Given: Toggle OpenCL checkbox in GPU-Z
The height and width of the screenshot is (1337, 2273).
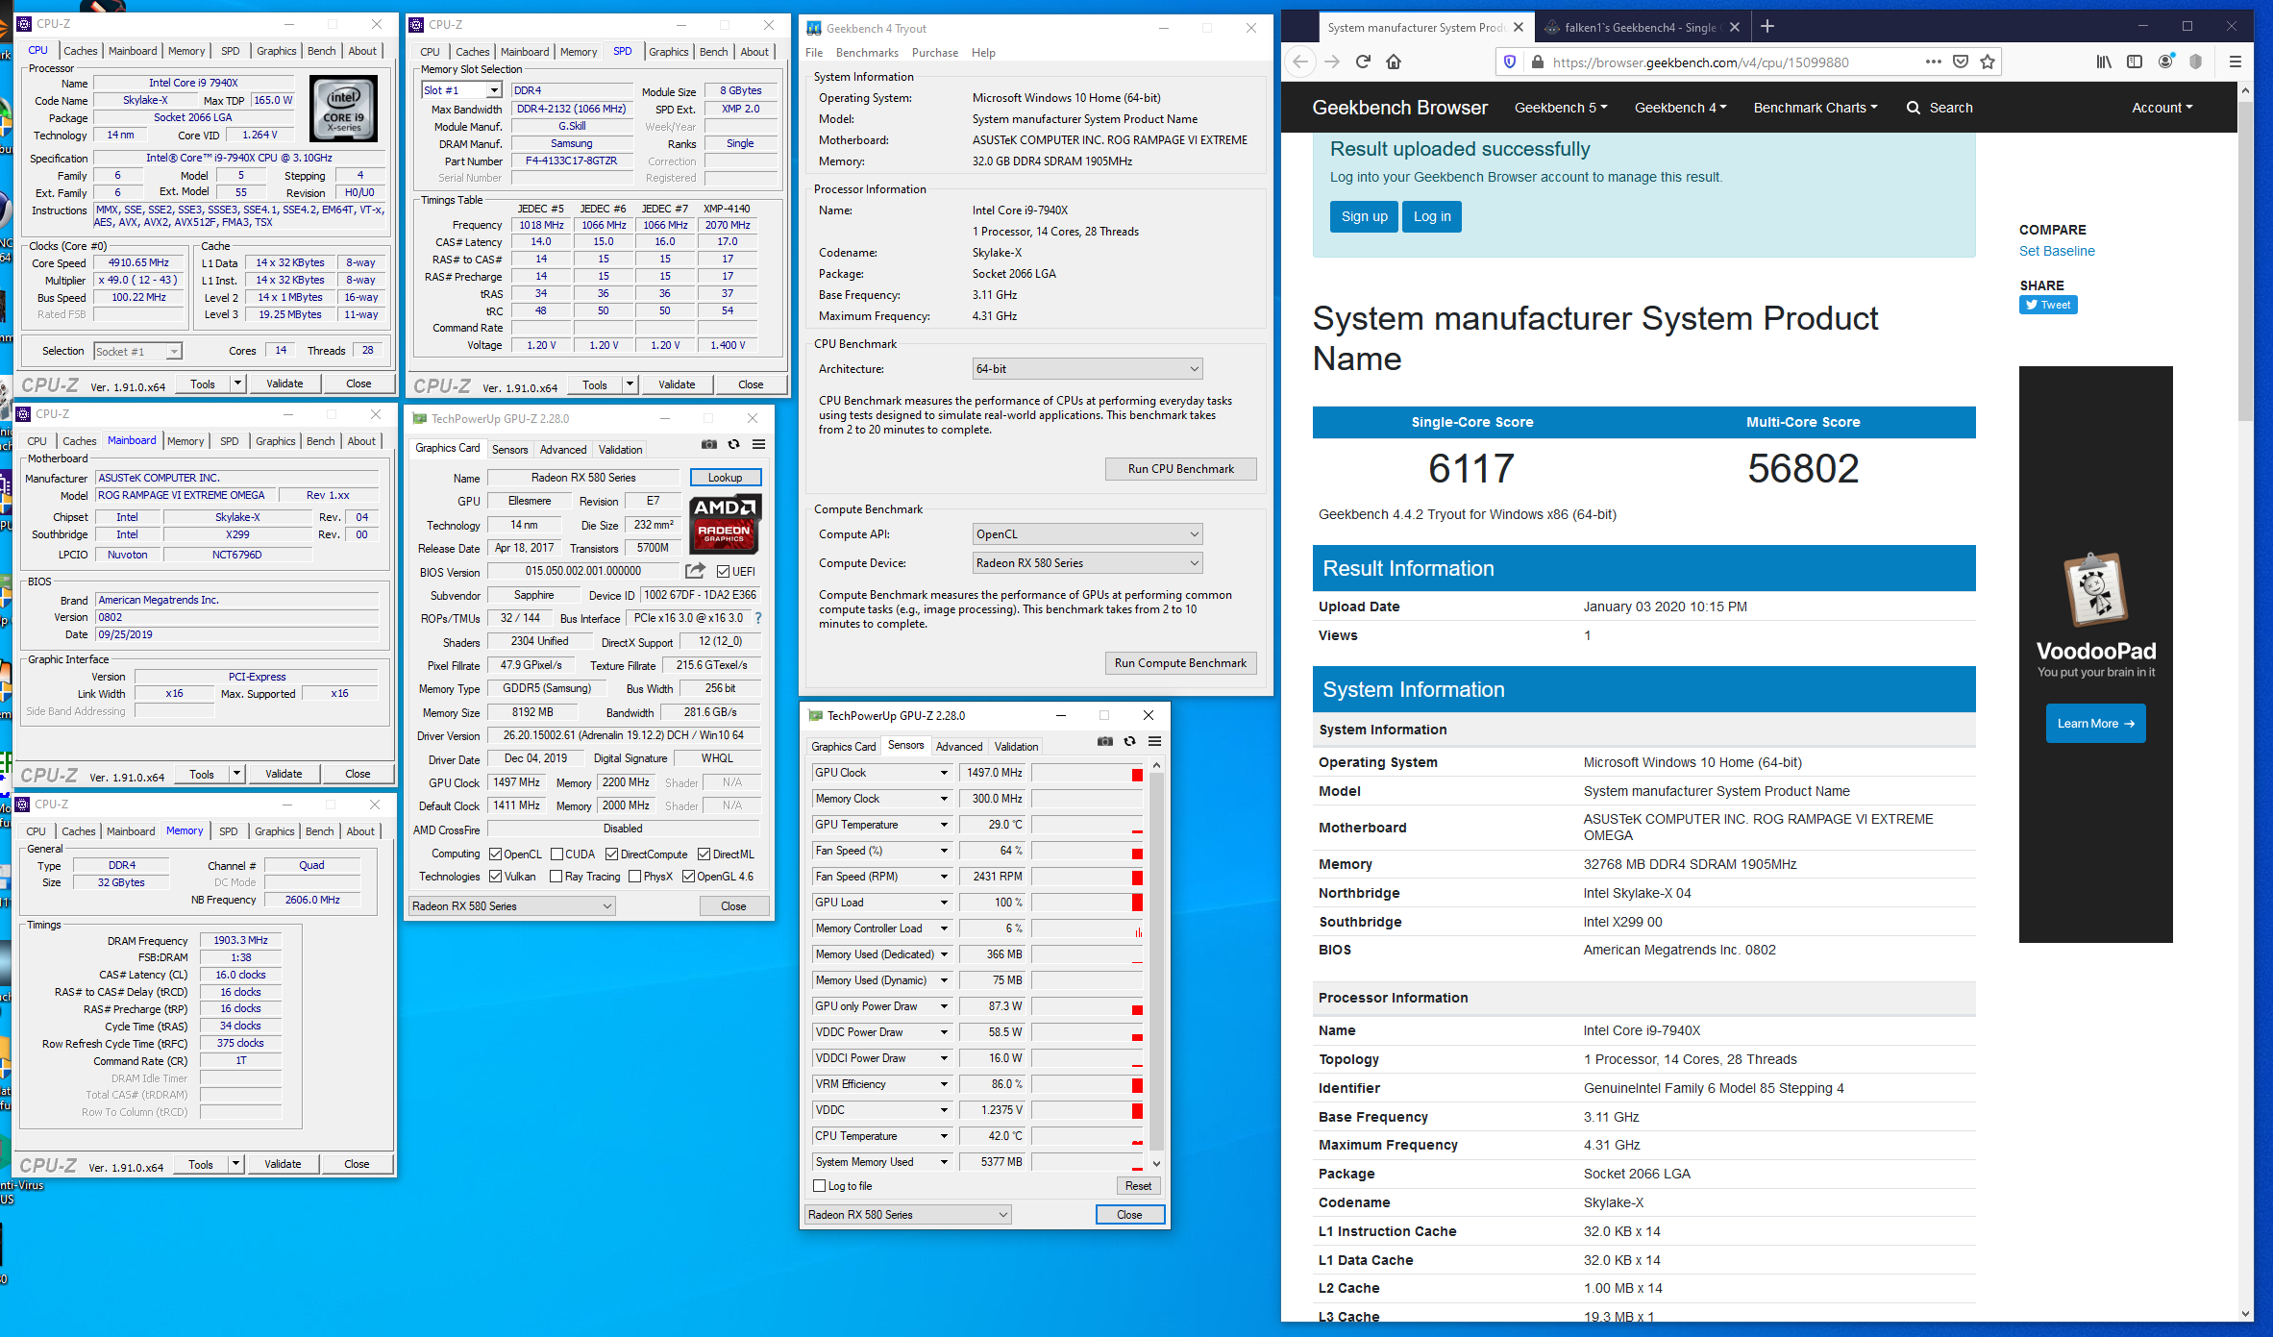Looking at the screenshot, I should click(496, 854).
